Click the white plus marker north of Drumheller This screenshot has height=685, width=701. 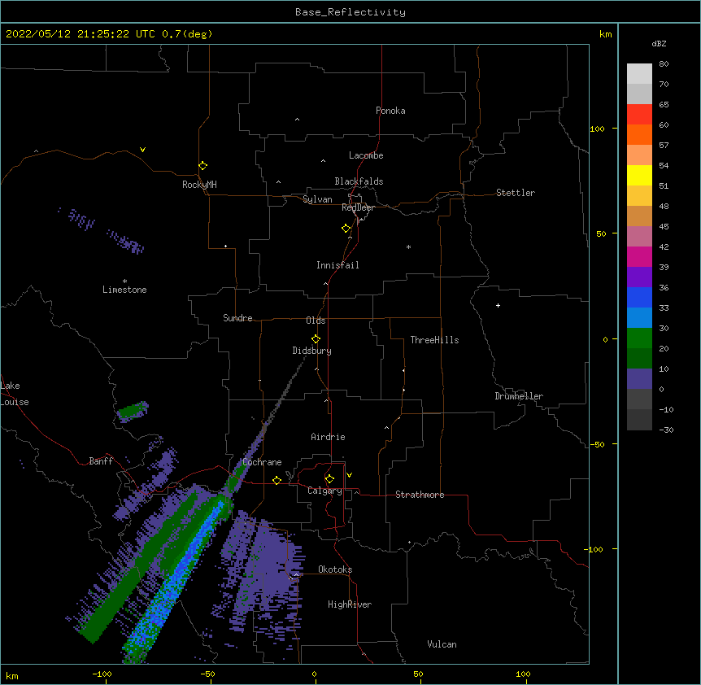coord(498,305)
